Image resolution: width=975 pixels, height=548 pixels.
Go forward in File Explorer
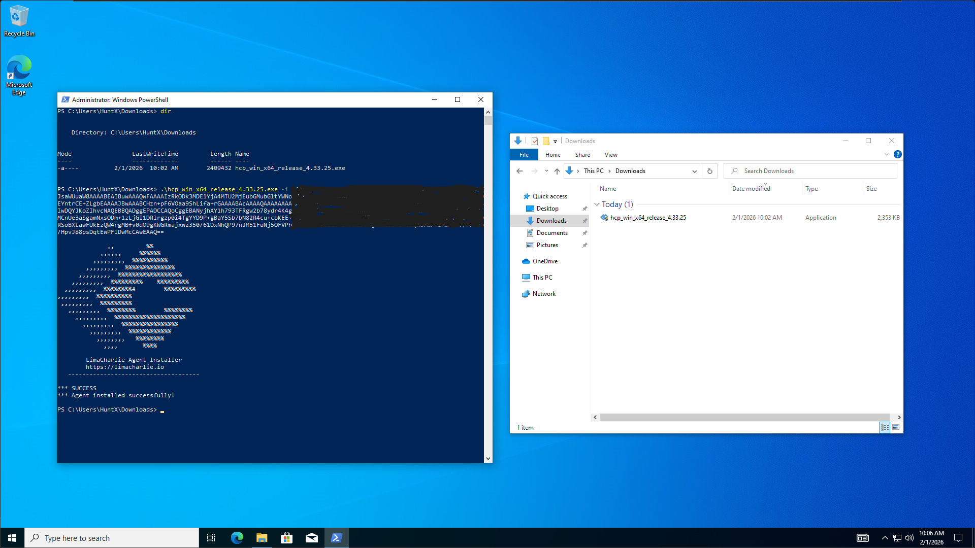tap(535, 171)
